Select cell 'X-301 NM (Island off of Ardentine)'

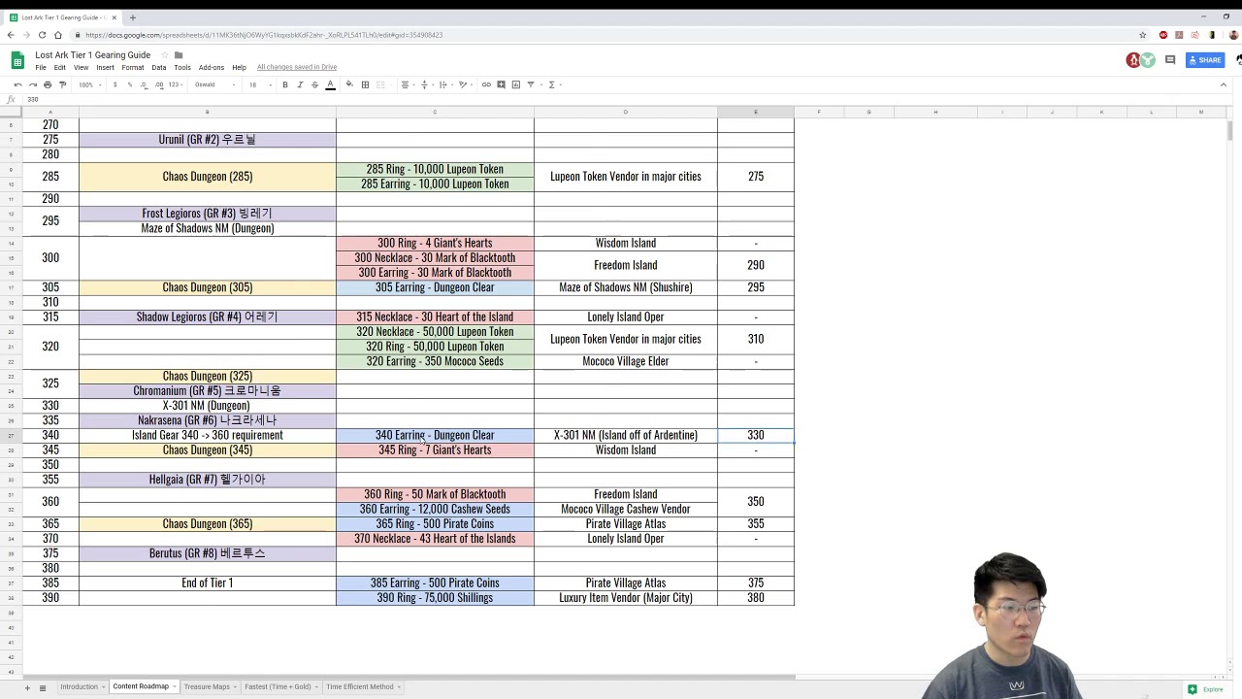pos(626,435)
